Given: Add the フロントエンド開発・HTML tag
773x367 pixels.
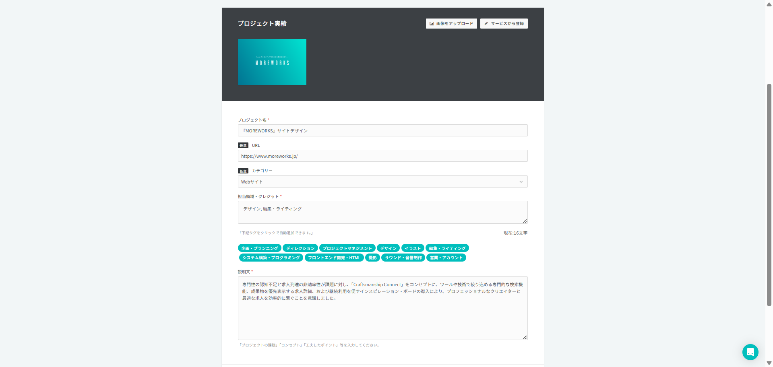Looking at the screenshot, I should coord(334,258).
